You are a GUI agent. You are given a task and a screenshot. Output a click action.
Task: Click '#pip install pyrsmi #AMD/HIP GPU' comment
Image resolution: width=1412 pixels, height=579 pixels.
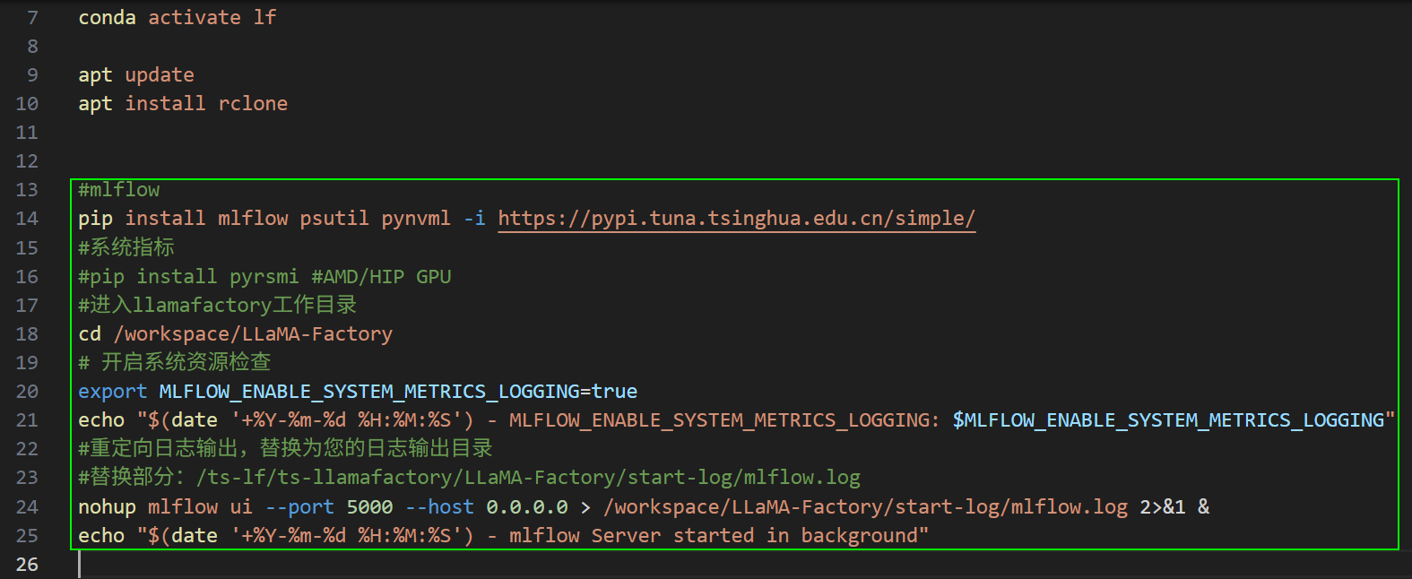264,276
